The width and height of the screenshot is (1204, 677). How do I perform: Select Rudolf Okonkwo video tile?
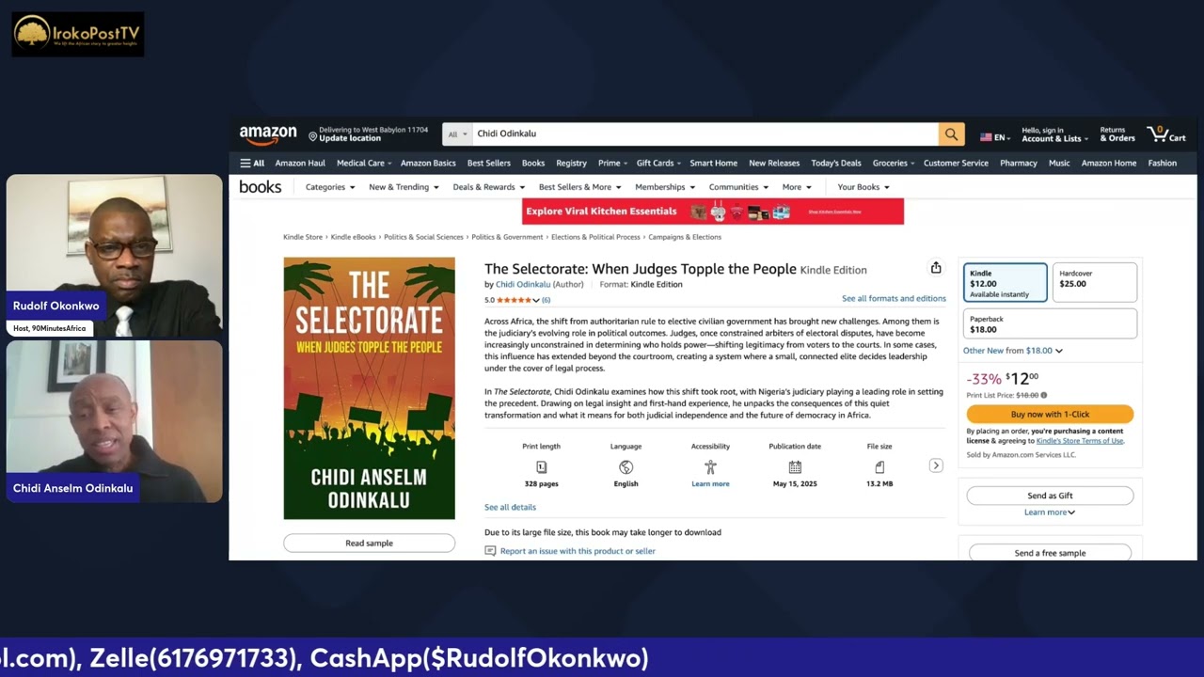pyautogui.click(x=115, y=255)
